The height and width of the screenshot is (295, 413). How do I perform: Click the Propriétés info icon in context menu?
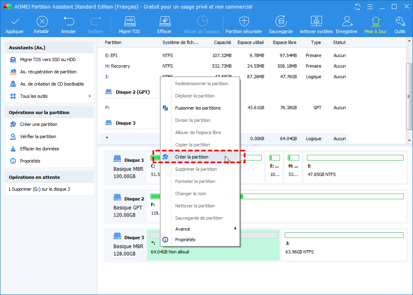coord(165,240)
